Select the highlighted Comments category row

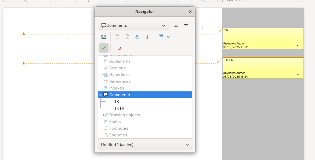[x=145, y=95]
